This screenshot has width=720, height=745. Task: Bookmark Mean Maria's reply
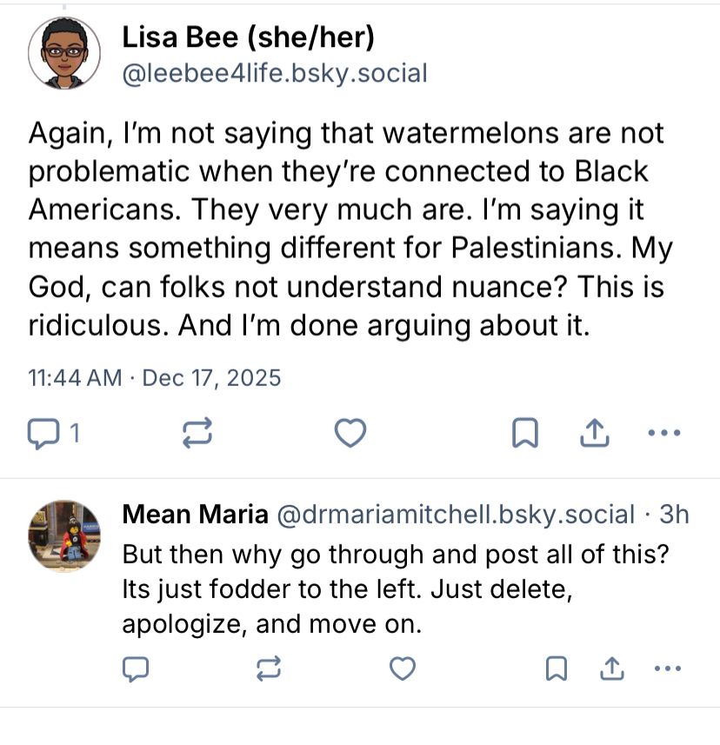(556, 669)
